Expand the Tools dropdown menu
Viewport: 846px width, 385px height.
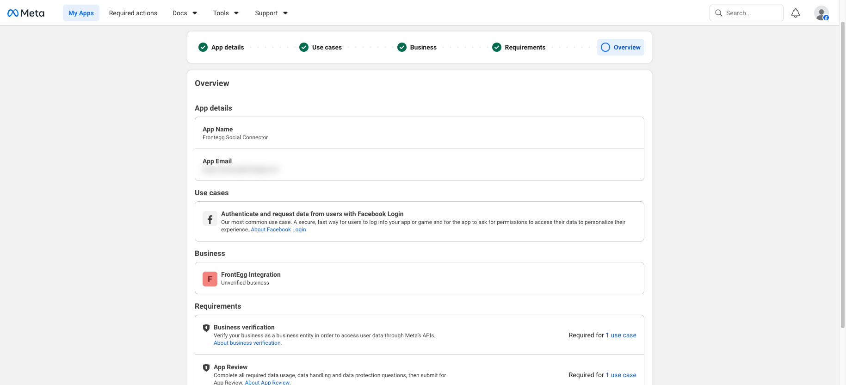coord(226,13)
